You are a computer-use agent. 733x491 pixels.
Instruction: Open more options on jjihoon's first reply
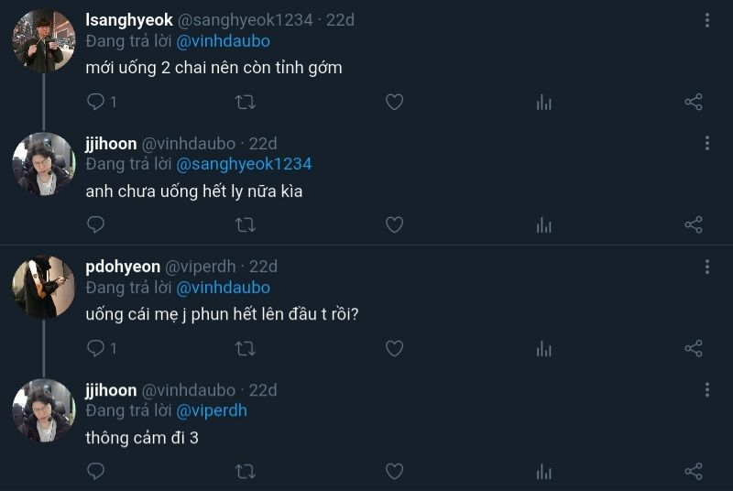(707, 143)
